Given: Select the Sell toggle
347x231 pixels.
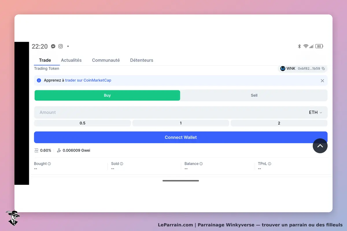Looking at the screenshot, I should tap(254, 95).
